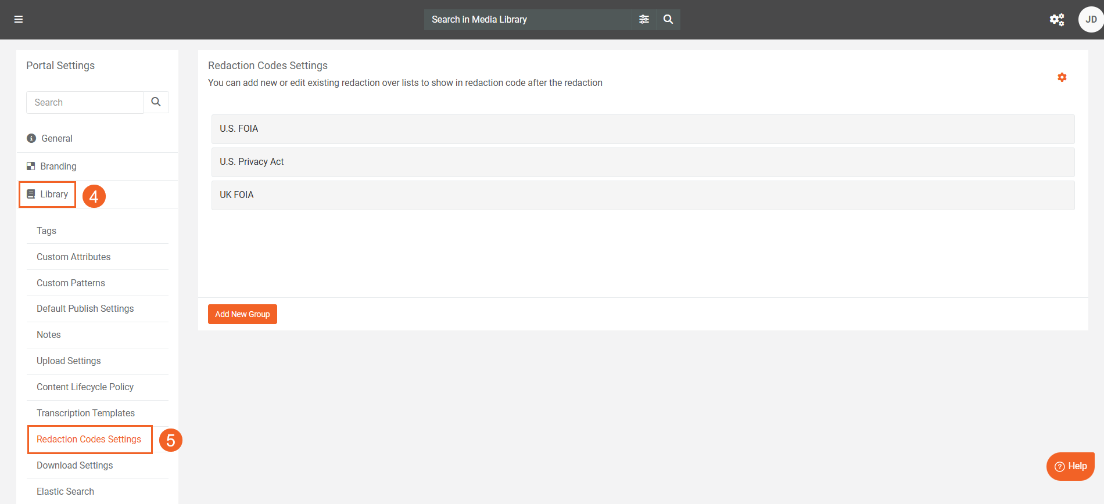Open Transcription Templates settings
This screenshot has height=504, width=1104.
(85, 413)
